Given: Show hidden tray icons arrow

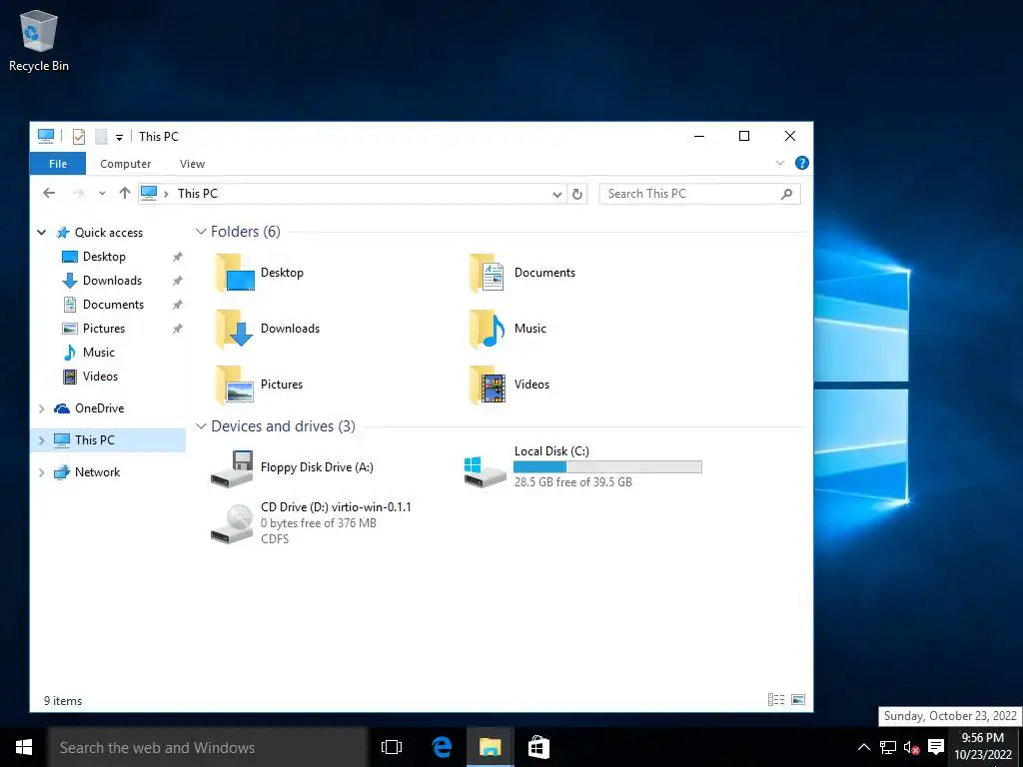Looking at the screenshot, I should coord(864,747).
